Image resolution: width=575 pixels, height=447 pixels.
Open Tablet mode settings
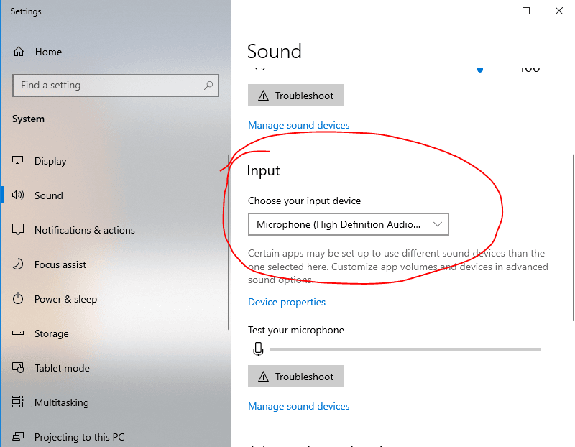coord(62,368)
